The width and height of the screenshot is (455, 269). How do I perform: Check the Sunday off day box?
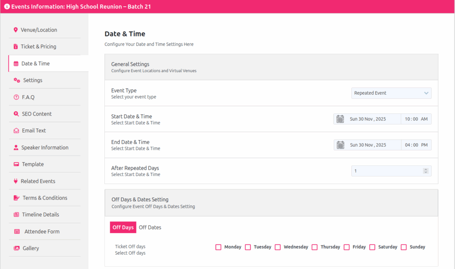coord(403,247)
